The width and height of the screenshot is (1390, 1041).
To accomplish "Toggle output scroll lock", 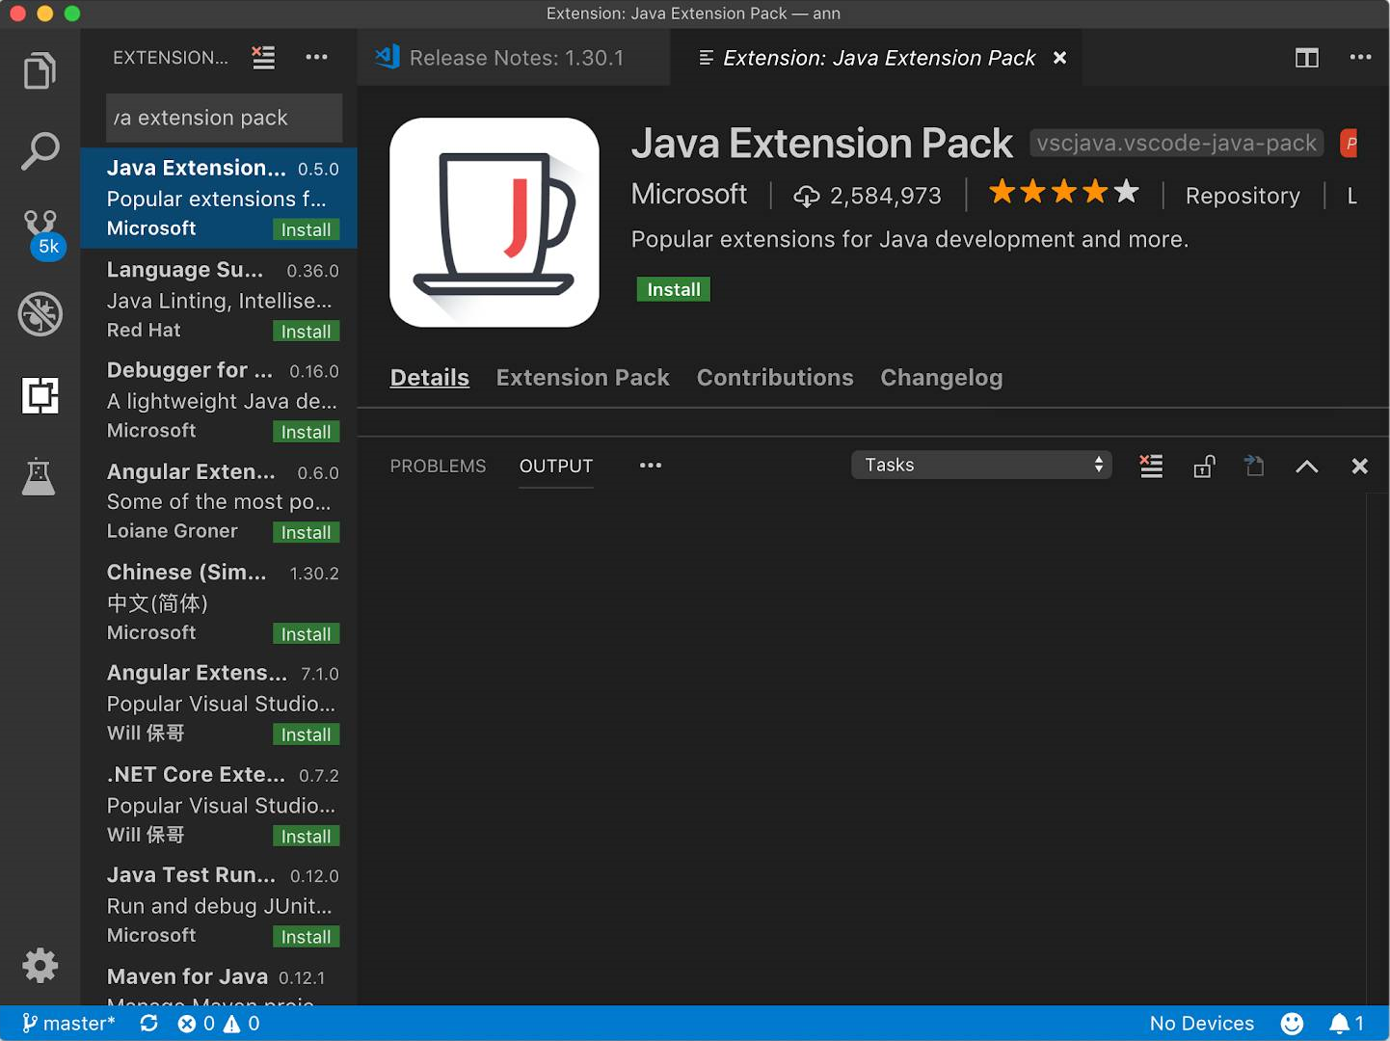I will pos(1204,467).
